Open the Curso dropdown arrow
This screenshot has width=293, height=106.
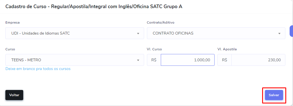pos(138,60)
